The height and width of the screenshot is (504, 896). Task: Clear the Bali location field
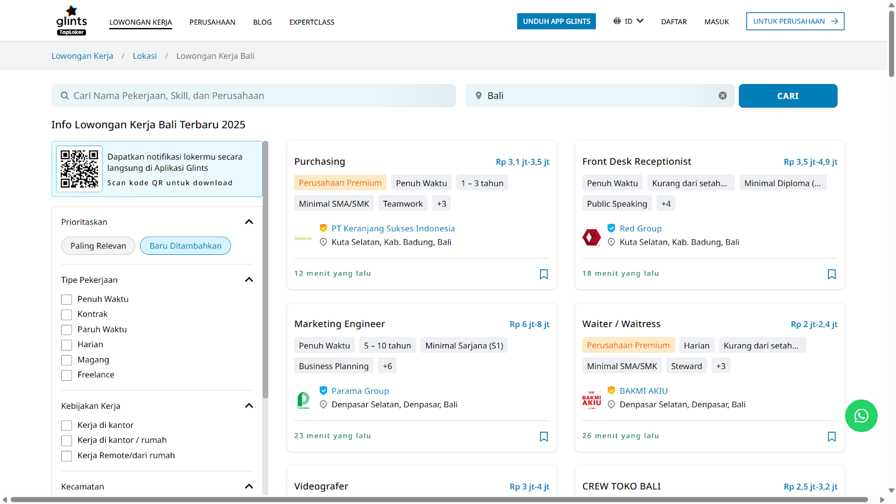click(723, 96)
